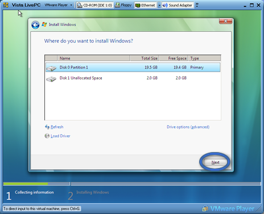Click the drive icon for Disk 0 Partition 1
The width and height of the screenshot is (264, 214).
click(x=51, y=68)
